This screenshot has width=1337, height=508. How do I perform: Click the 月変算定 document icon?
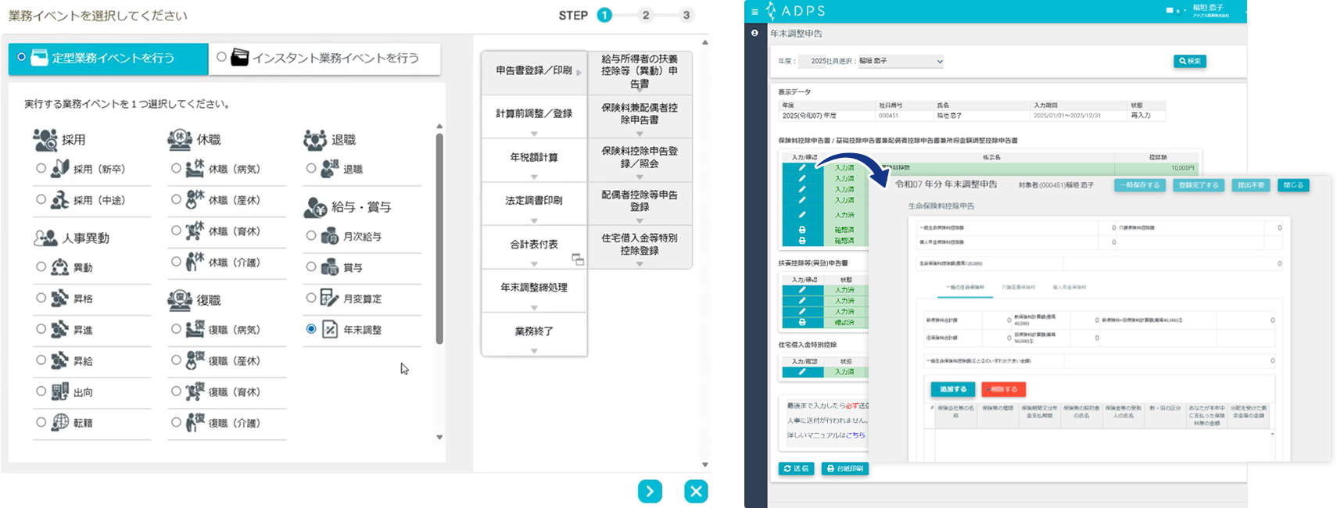tap(330, 299)
